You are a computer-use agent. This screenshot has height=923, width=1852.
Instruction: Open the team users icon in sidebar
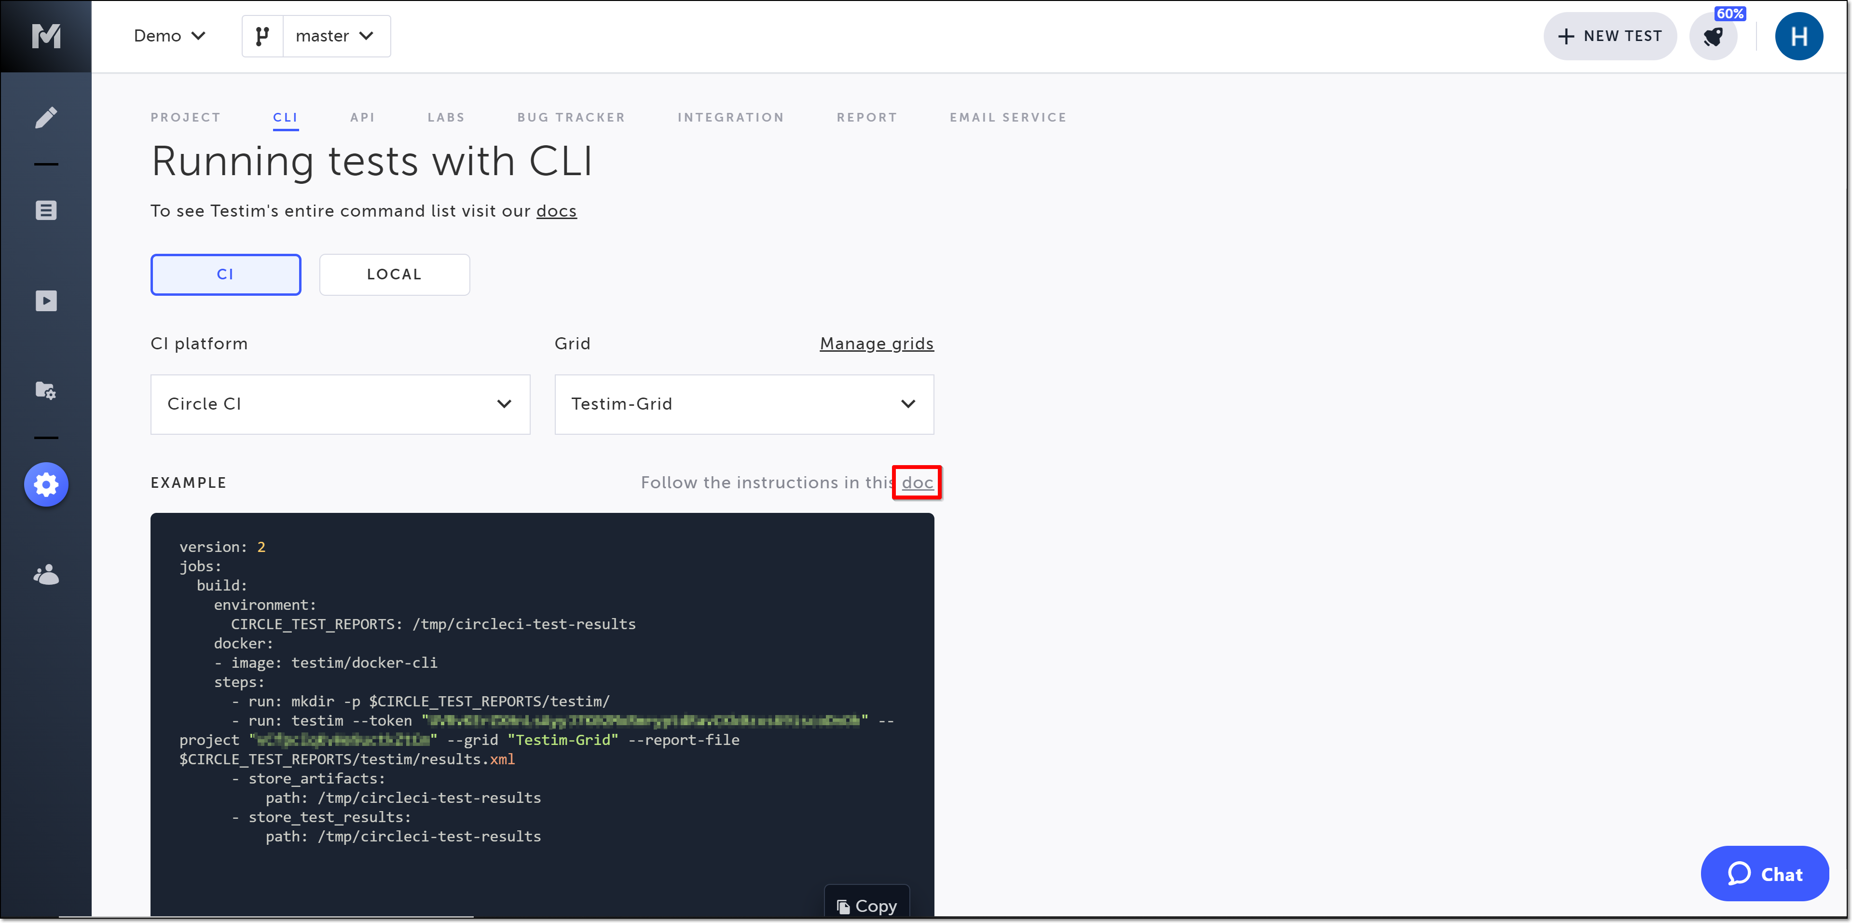pyautogui.click(x=46, y=575)
